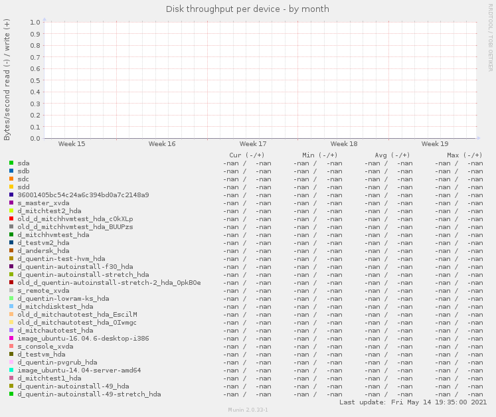This screenshot has height=417, width=496.
Task: Click legend entry d_quentin-autoinstall-49_hda
Action: (73, 386)
